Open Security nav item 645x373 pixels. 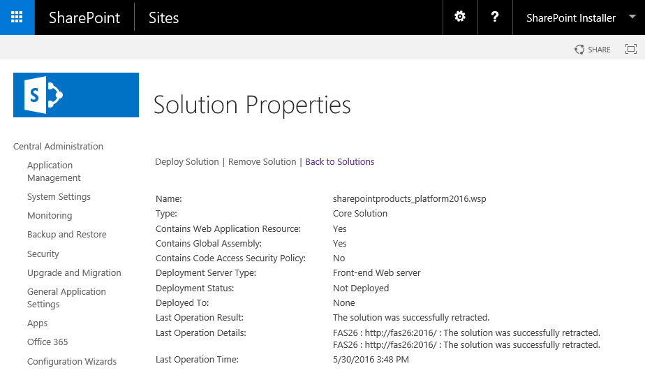[x=43, y=254]
